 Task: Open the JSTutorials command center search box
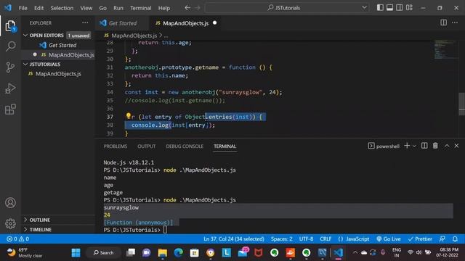pos(286,8)
